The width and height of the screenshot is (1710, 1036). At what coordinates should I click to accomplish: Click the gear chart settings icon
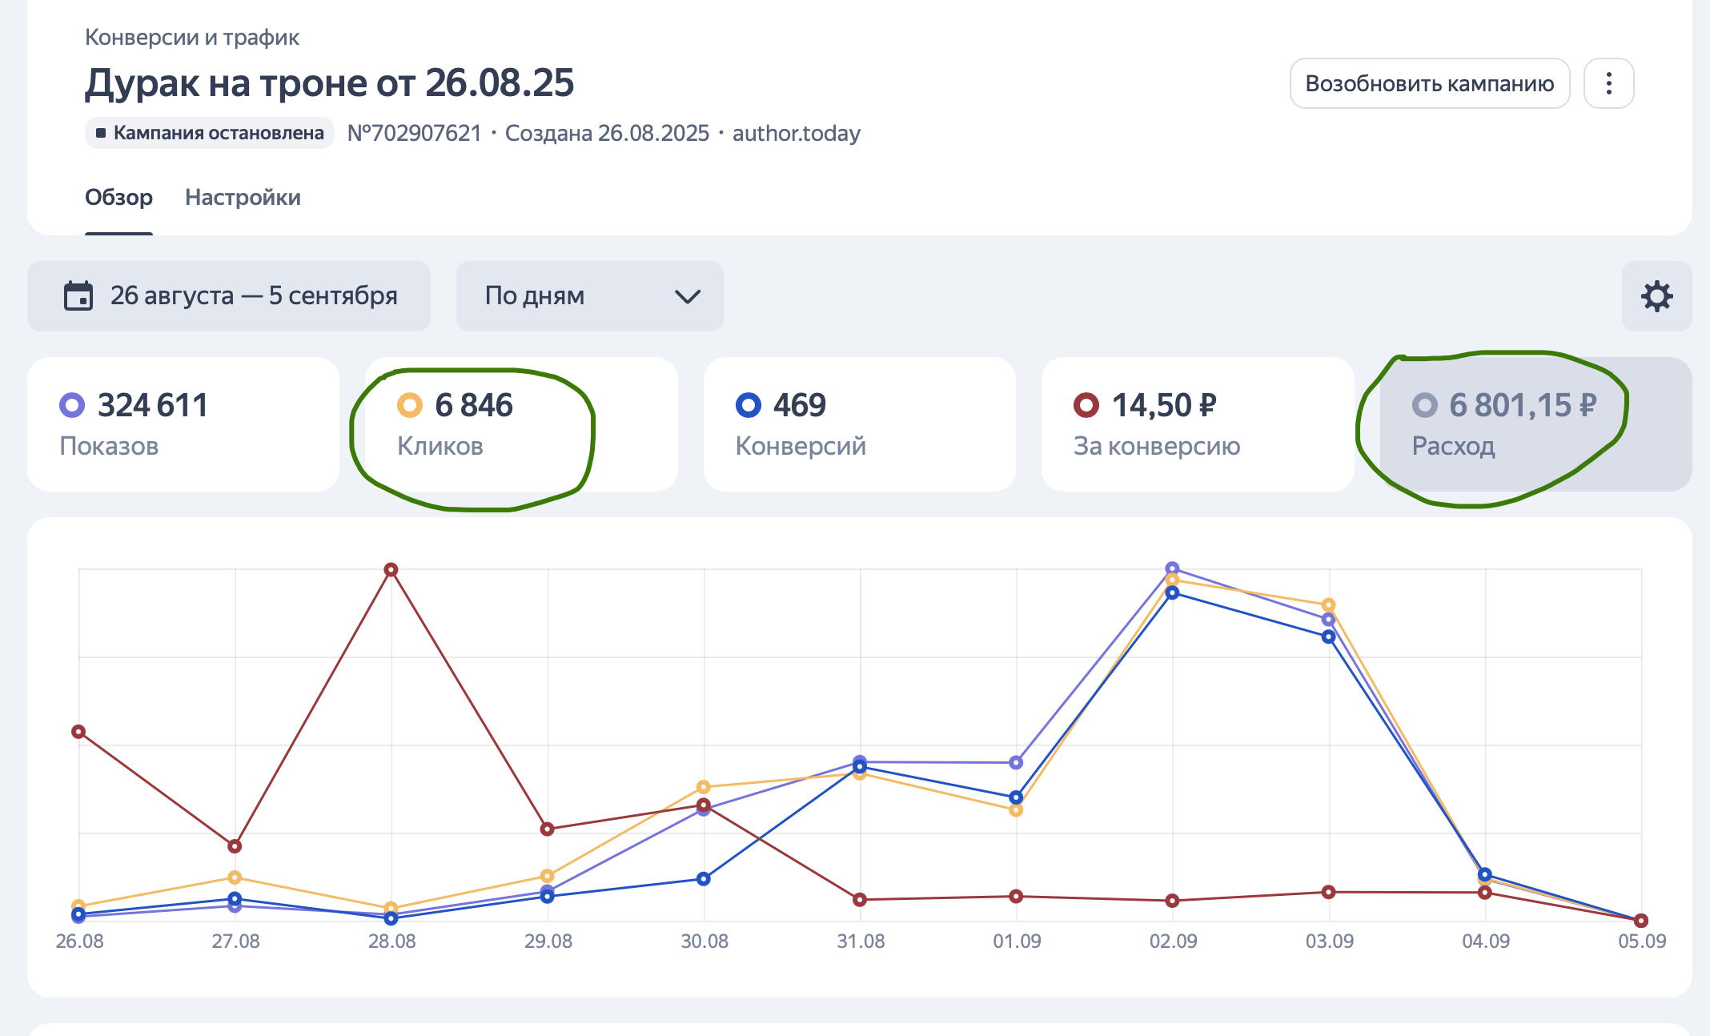pyautogui.click(x=1656, y=296)
